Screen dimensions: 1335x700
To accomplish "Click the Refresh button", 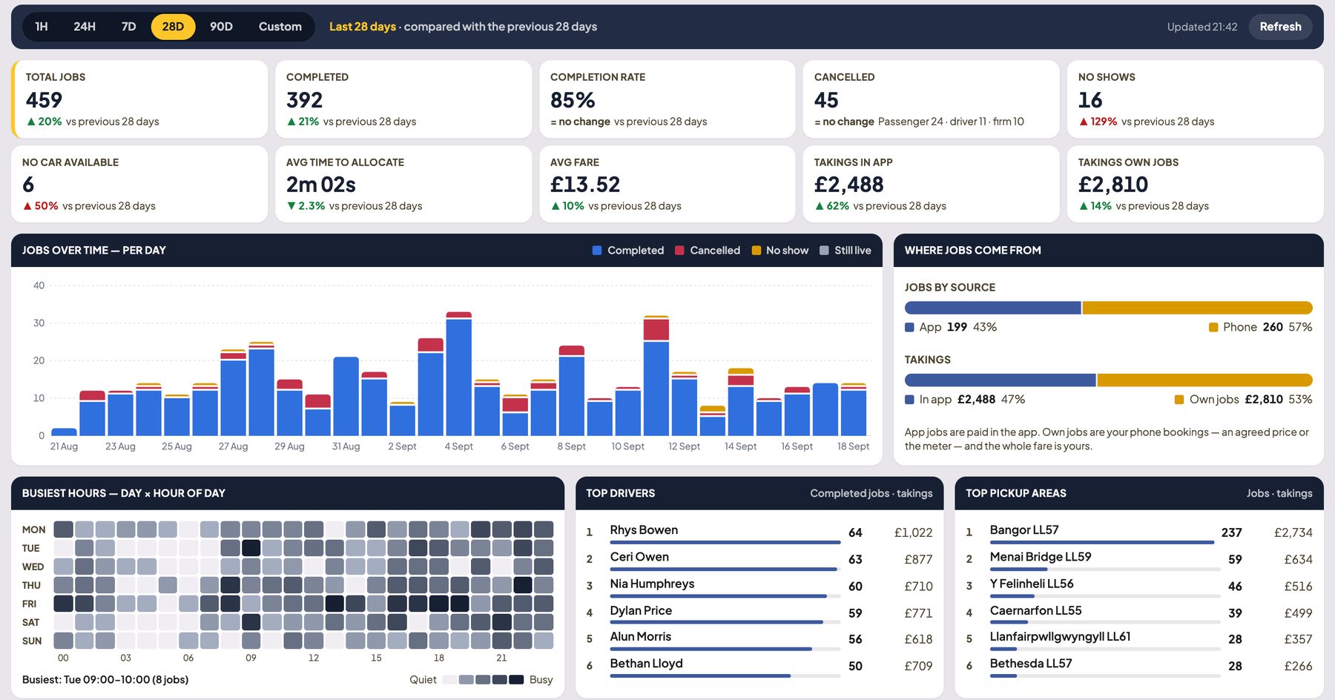I will click(1280, 27).
